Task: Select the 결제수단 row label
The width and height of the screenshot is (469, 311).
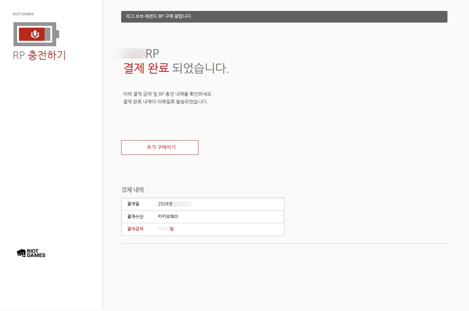Action: (135, 216)
